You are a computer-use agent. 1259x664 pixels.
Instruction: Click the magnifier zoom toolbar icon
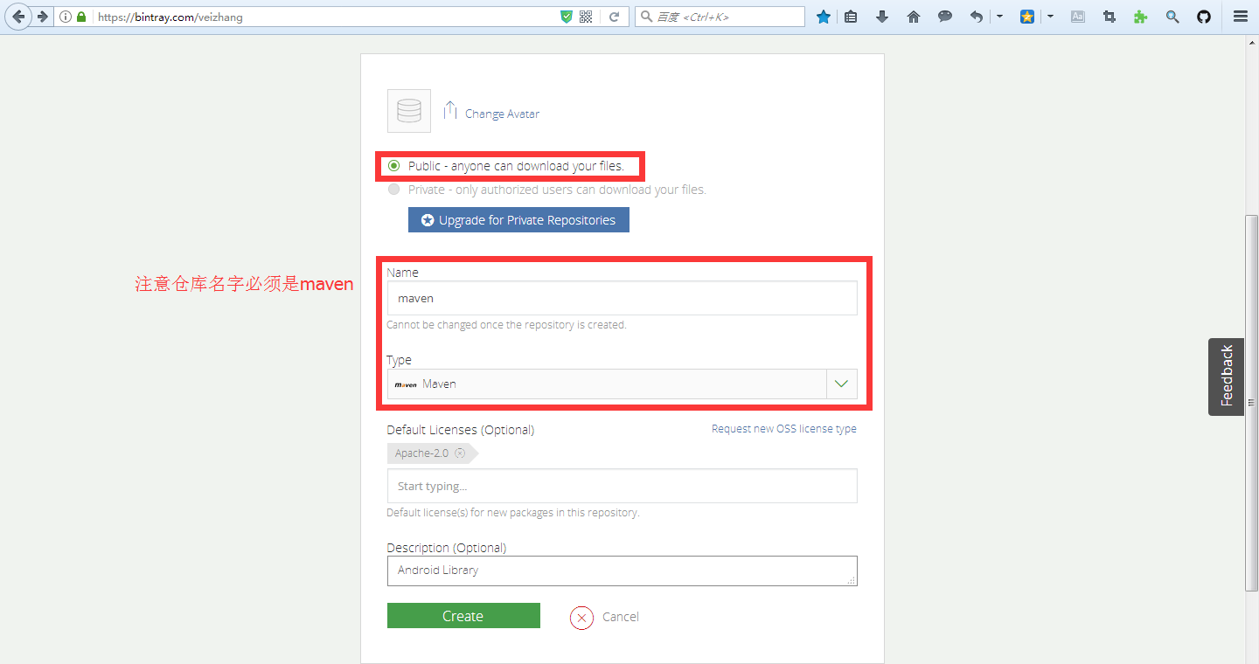point(1172,17)
